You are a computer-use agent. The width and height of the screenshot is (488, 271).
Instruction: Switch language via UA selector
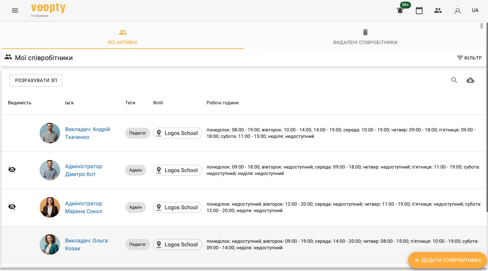coord(475,10)
